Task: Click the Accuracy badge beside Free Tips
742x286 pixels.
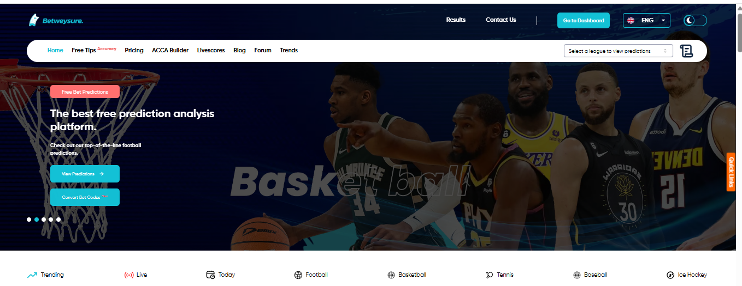Action: pos(107,48)
